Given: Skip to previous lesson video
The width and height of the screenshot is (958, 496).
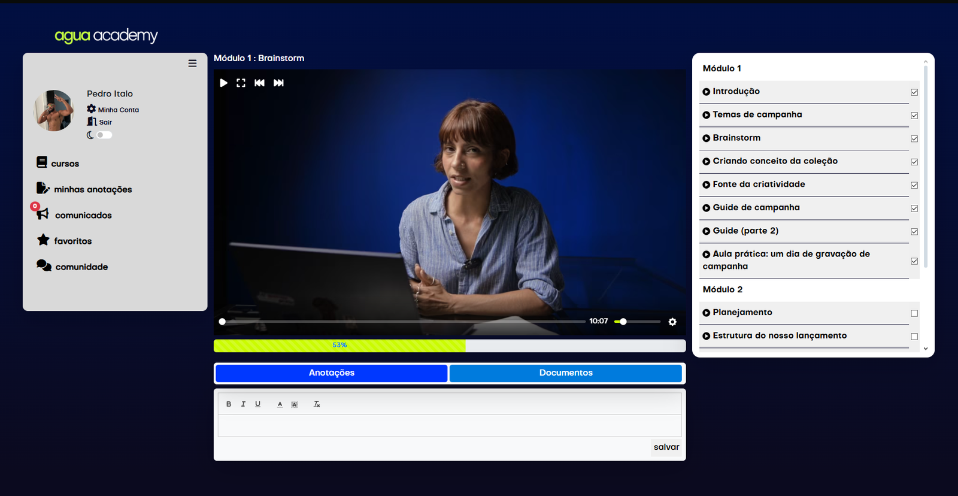Looking at the screenshot, I should (x=259, y=83).
